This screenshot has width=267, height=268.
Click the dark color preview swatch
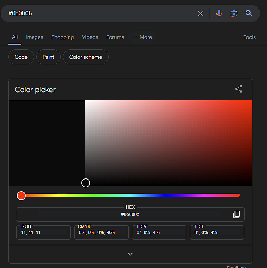47,143
